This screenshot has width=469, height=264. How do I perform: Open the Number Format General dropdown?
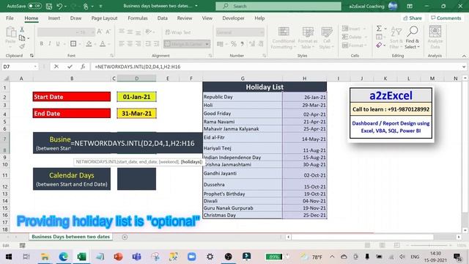coord(262,32)
